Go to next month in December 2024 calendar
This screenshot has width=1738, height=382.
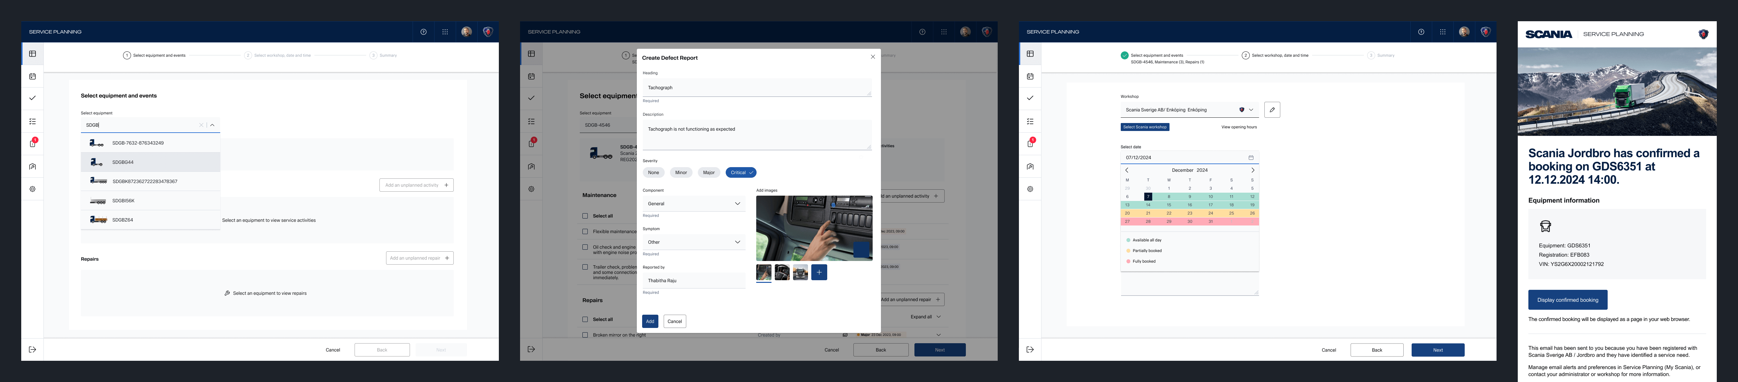click(x=1253, y=170)
